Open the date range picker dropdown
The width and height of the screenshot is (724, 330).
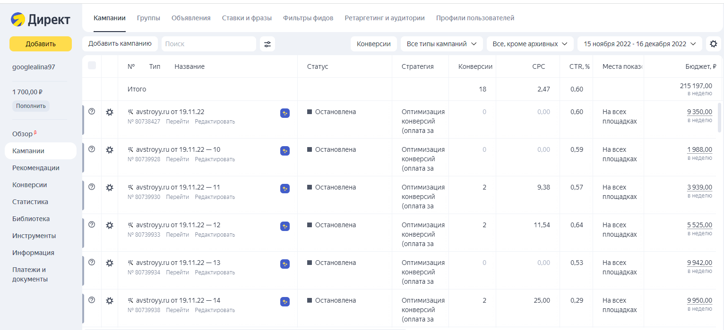tap(639, 44)
